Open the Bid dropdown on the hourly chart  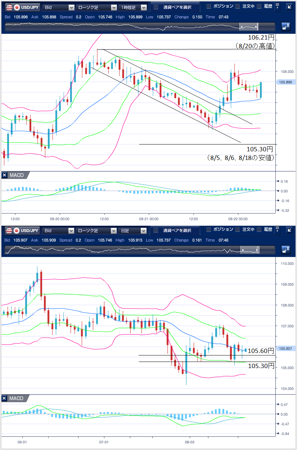click(59, 7)
